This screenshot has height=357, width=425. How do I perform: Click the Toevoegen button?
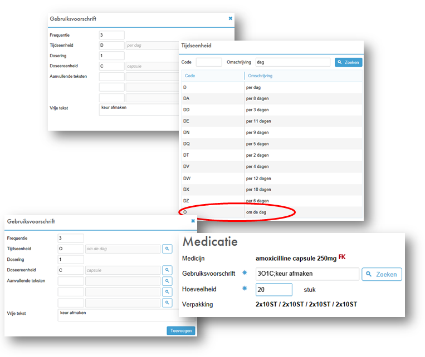180,330
